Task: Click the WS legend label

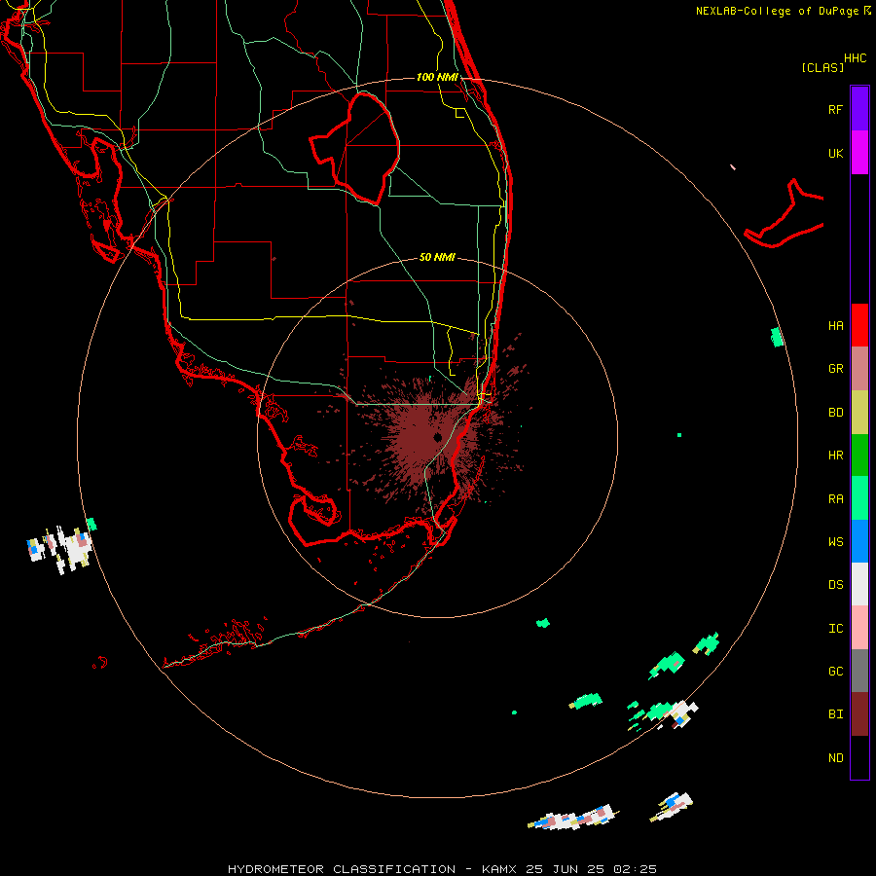Action: (835, 541)
